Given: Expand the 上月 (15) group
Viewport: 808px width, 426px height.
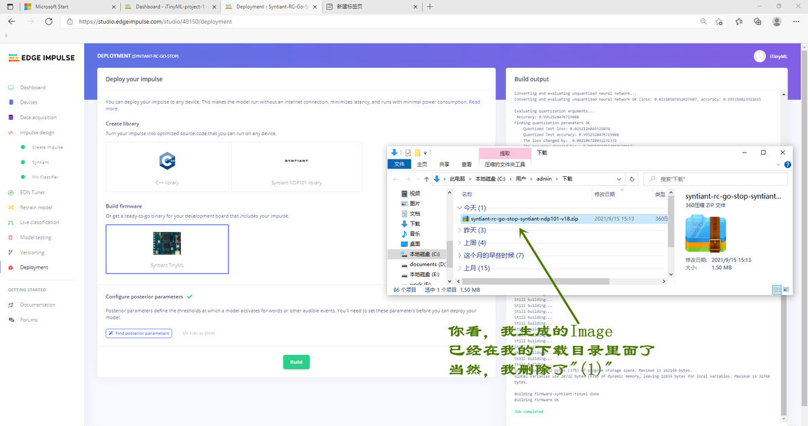Looking at the screenshot, I should (460, 268).
